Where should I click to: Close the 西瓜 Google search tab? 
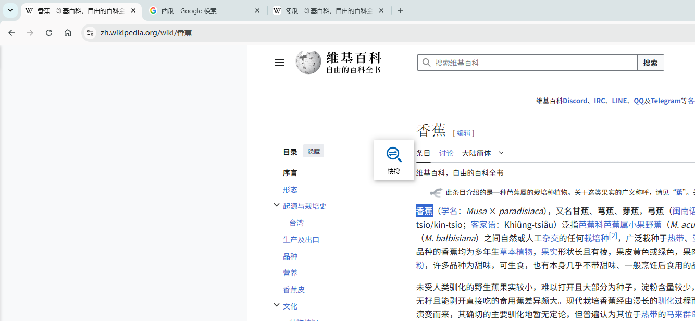(257, 10)
